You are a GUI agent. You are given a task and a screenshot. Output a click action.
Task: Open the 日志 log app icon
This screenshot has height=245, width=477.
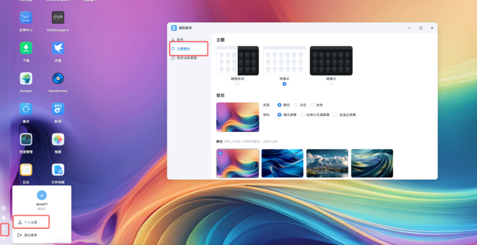(x=26, y=169)
